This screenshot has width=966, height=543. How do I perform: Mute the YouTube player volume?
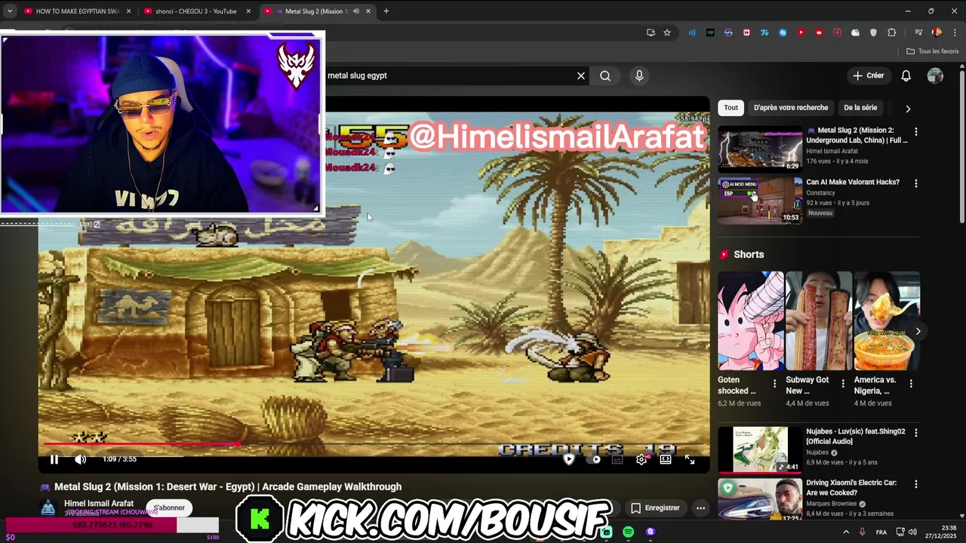80,459
